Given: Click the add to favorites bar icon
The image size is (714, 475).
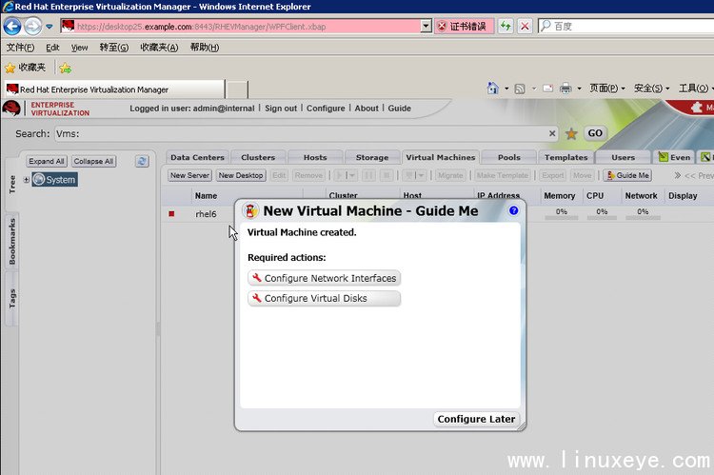Looking at the screenshot, I should coord(65,68).
